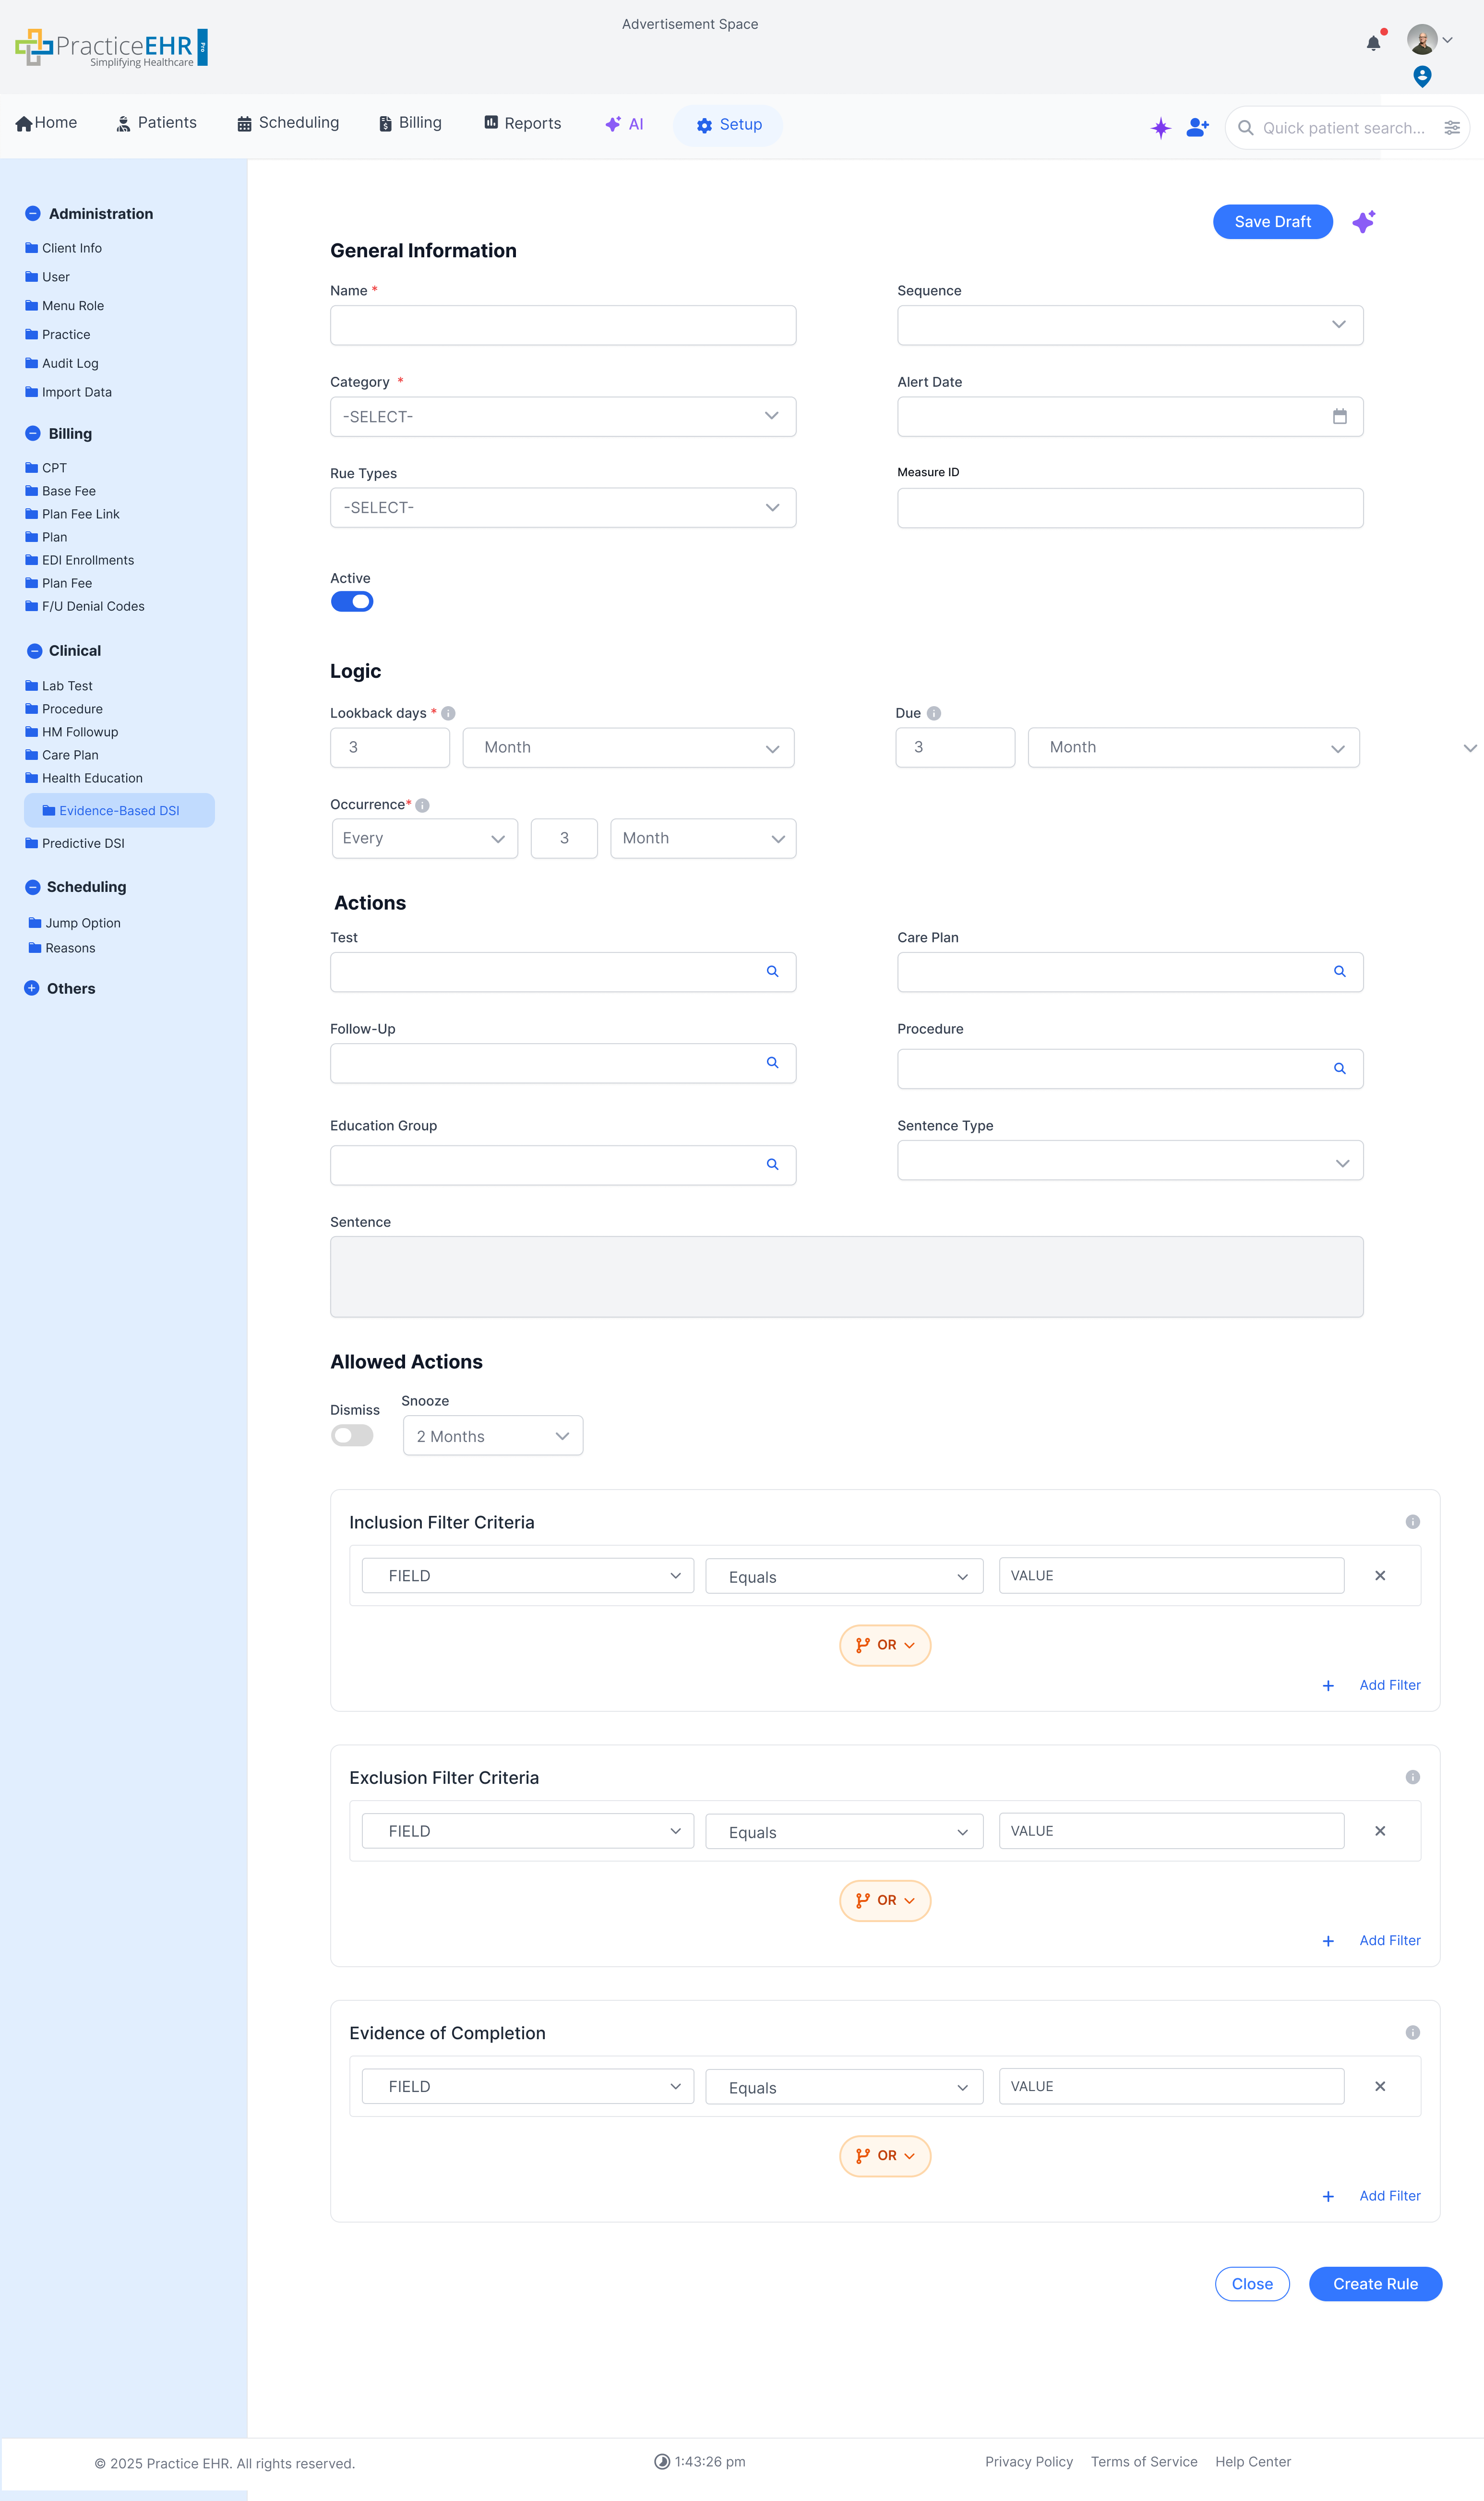Image resolution: width=1484 pixels, height=2501 pixels.
Task: Click the AI sparkles icon beside Save Draft
Action: [1364, 221]
